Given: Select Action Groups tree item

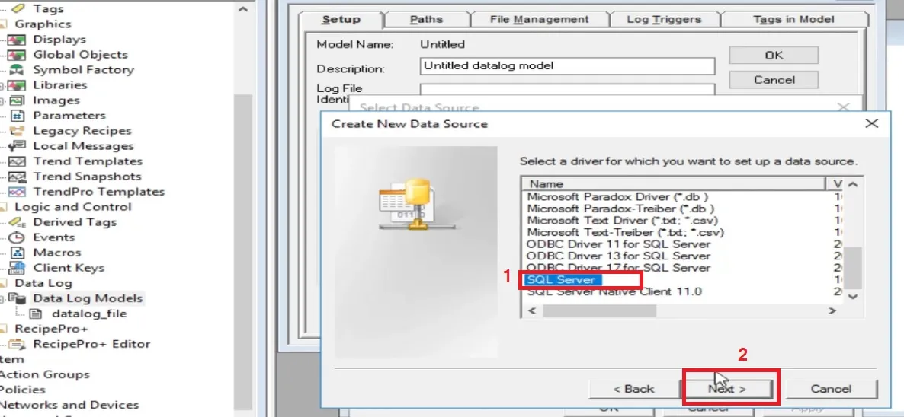Looking at the screenshot, I should coord(45,375).
